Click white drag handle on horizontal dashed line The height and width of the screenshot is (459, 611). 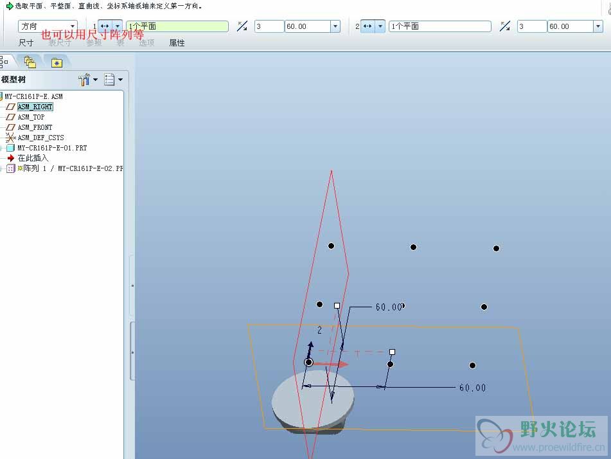pyautogui.click(x=393, y=352)
